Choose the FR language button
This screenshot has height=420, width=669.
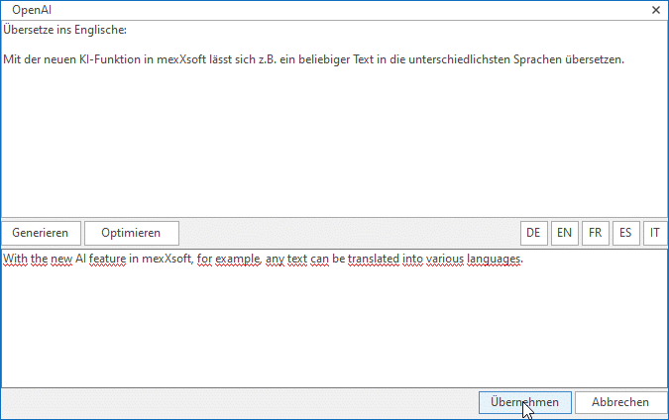pos(596,233)
